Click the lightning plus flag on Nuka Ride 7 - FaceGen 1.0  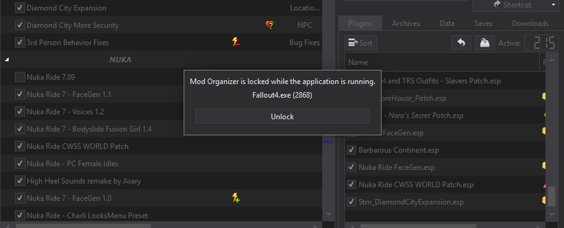[x=236, y=198]
